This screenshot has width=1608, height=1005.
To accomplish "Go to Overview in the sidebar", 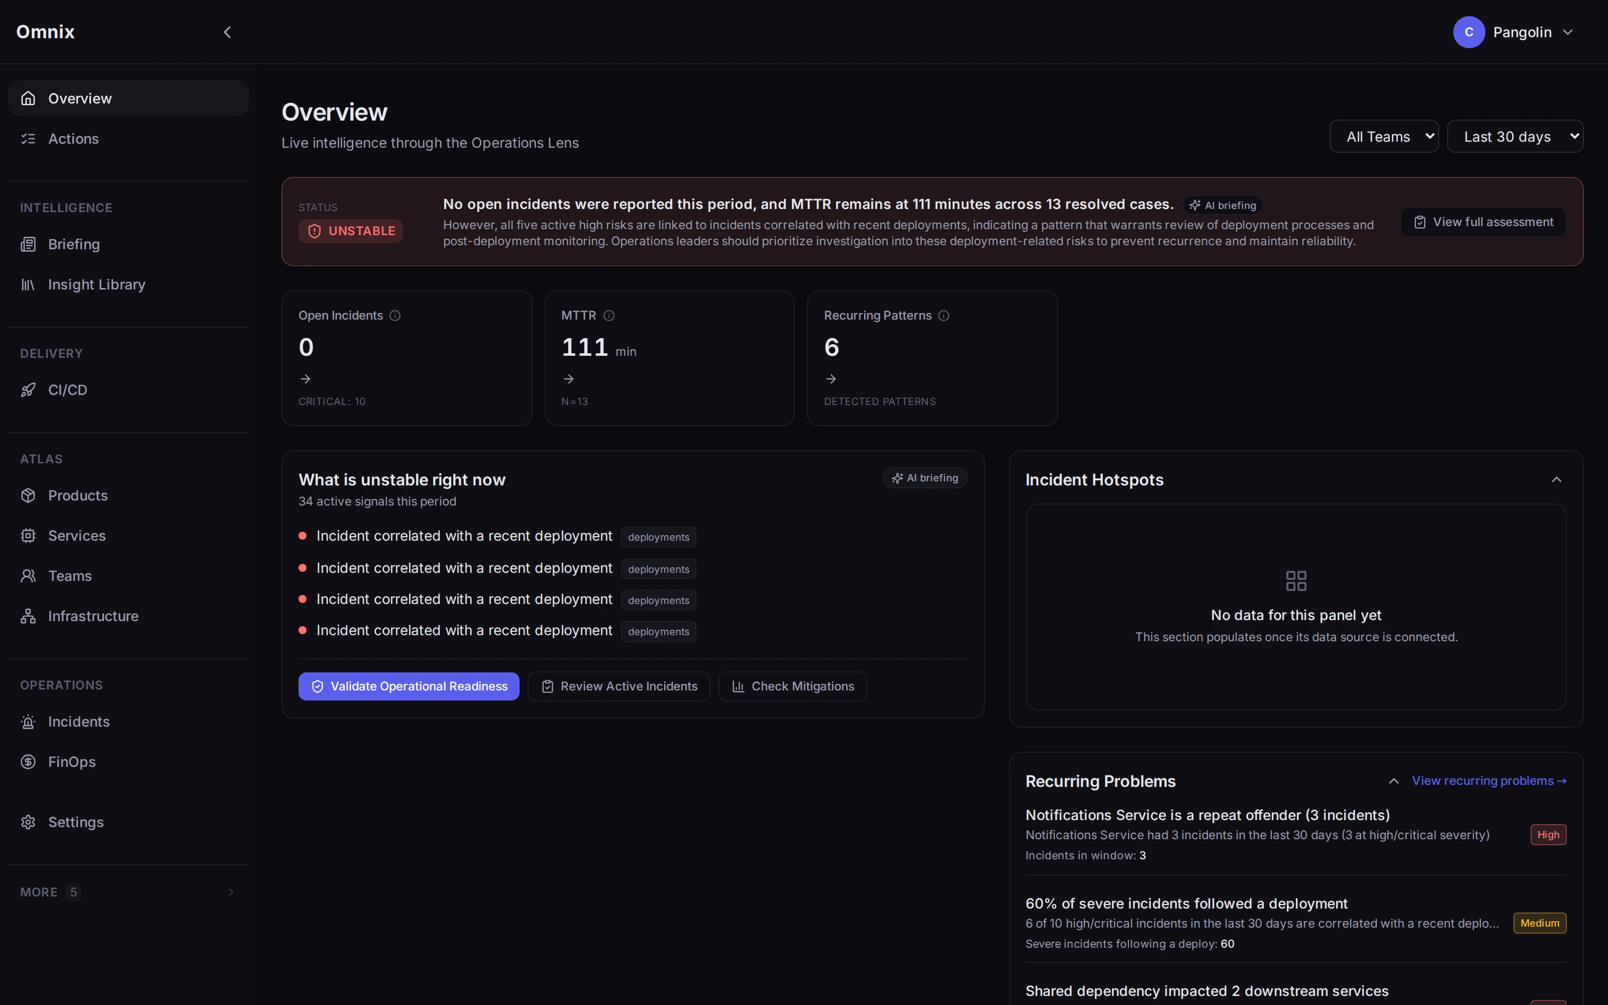I will coord(128,98).
